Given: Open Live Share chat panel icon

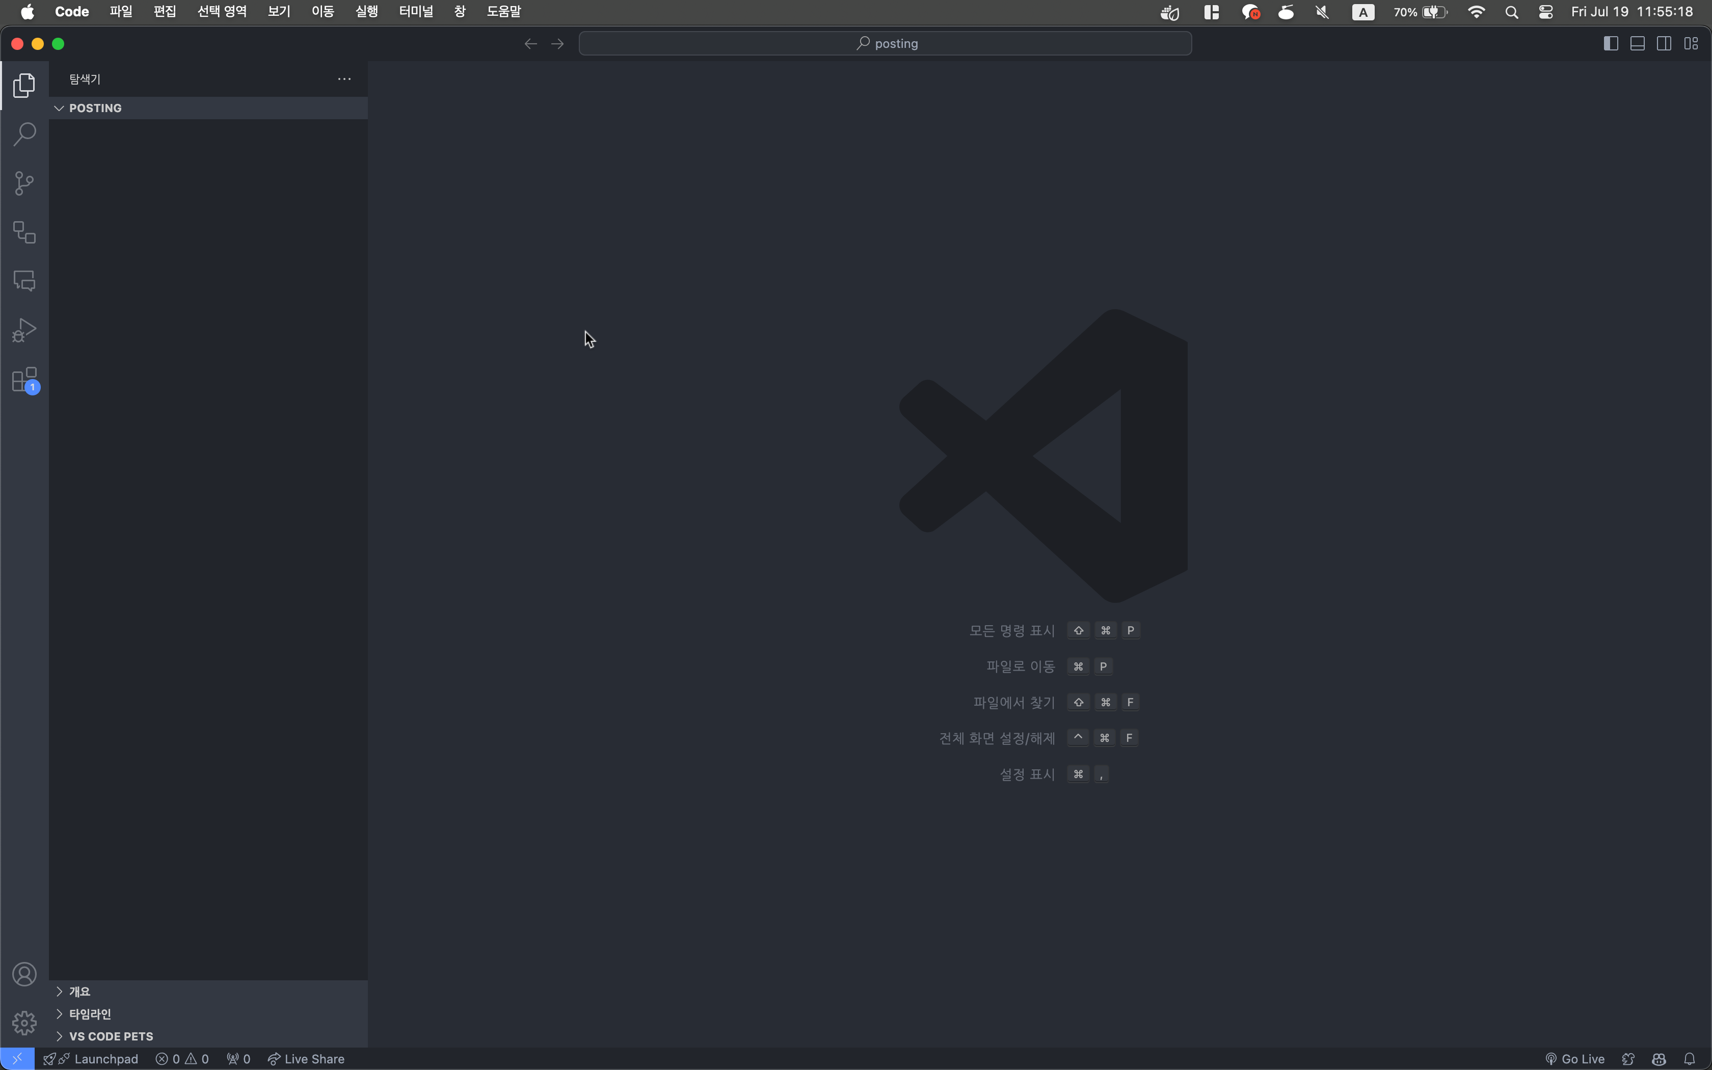Looking at the screenshot, I should coord(24,281).
